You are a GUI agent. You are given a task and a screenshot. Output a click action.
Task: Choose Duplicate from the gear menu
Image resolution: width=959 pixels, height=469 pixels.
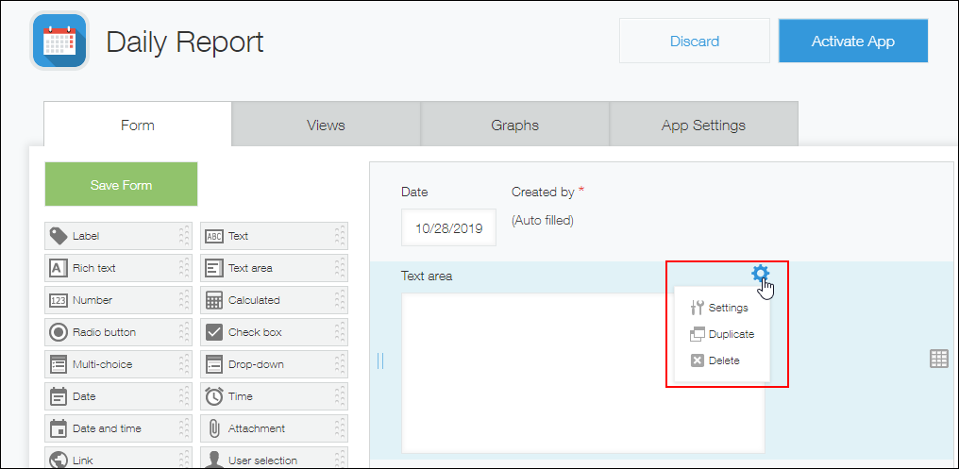pyautogui.click(x=730, y=334)
